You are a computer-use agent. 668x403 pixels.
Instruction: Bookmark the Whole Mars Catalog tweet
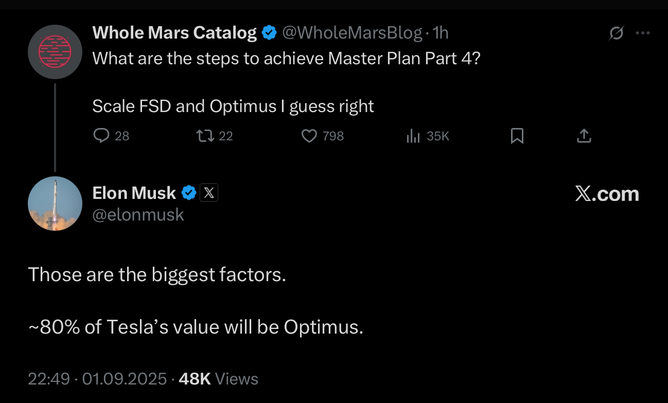click(517, 136)
